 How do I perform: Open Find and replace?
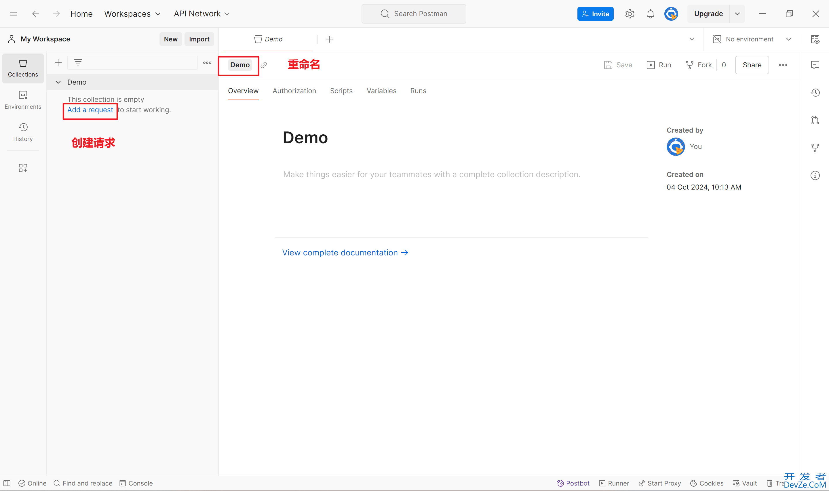pos(83,484)
